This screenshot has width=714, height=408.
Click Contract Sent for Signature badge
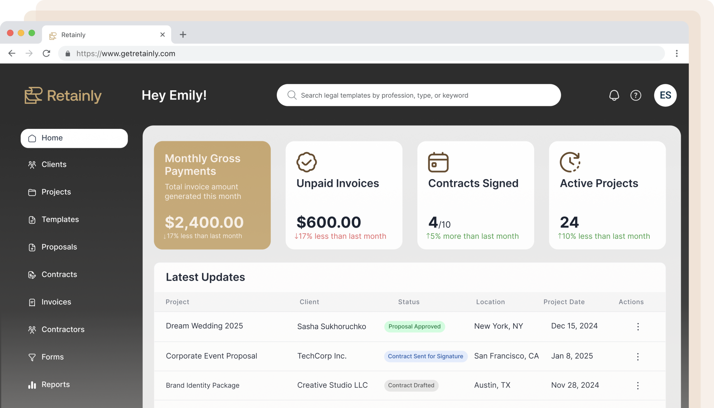(425, 356)
